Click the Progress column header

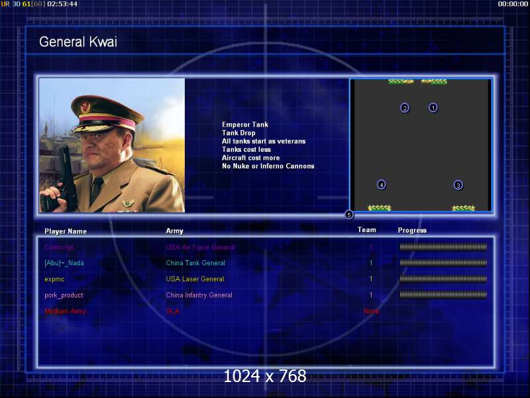412,230
